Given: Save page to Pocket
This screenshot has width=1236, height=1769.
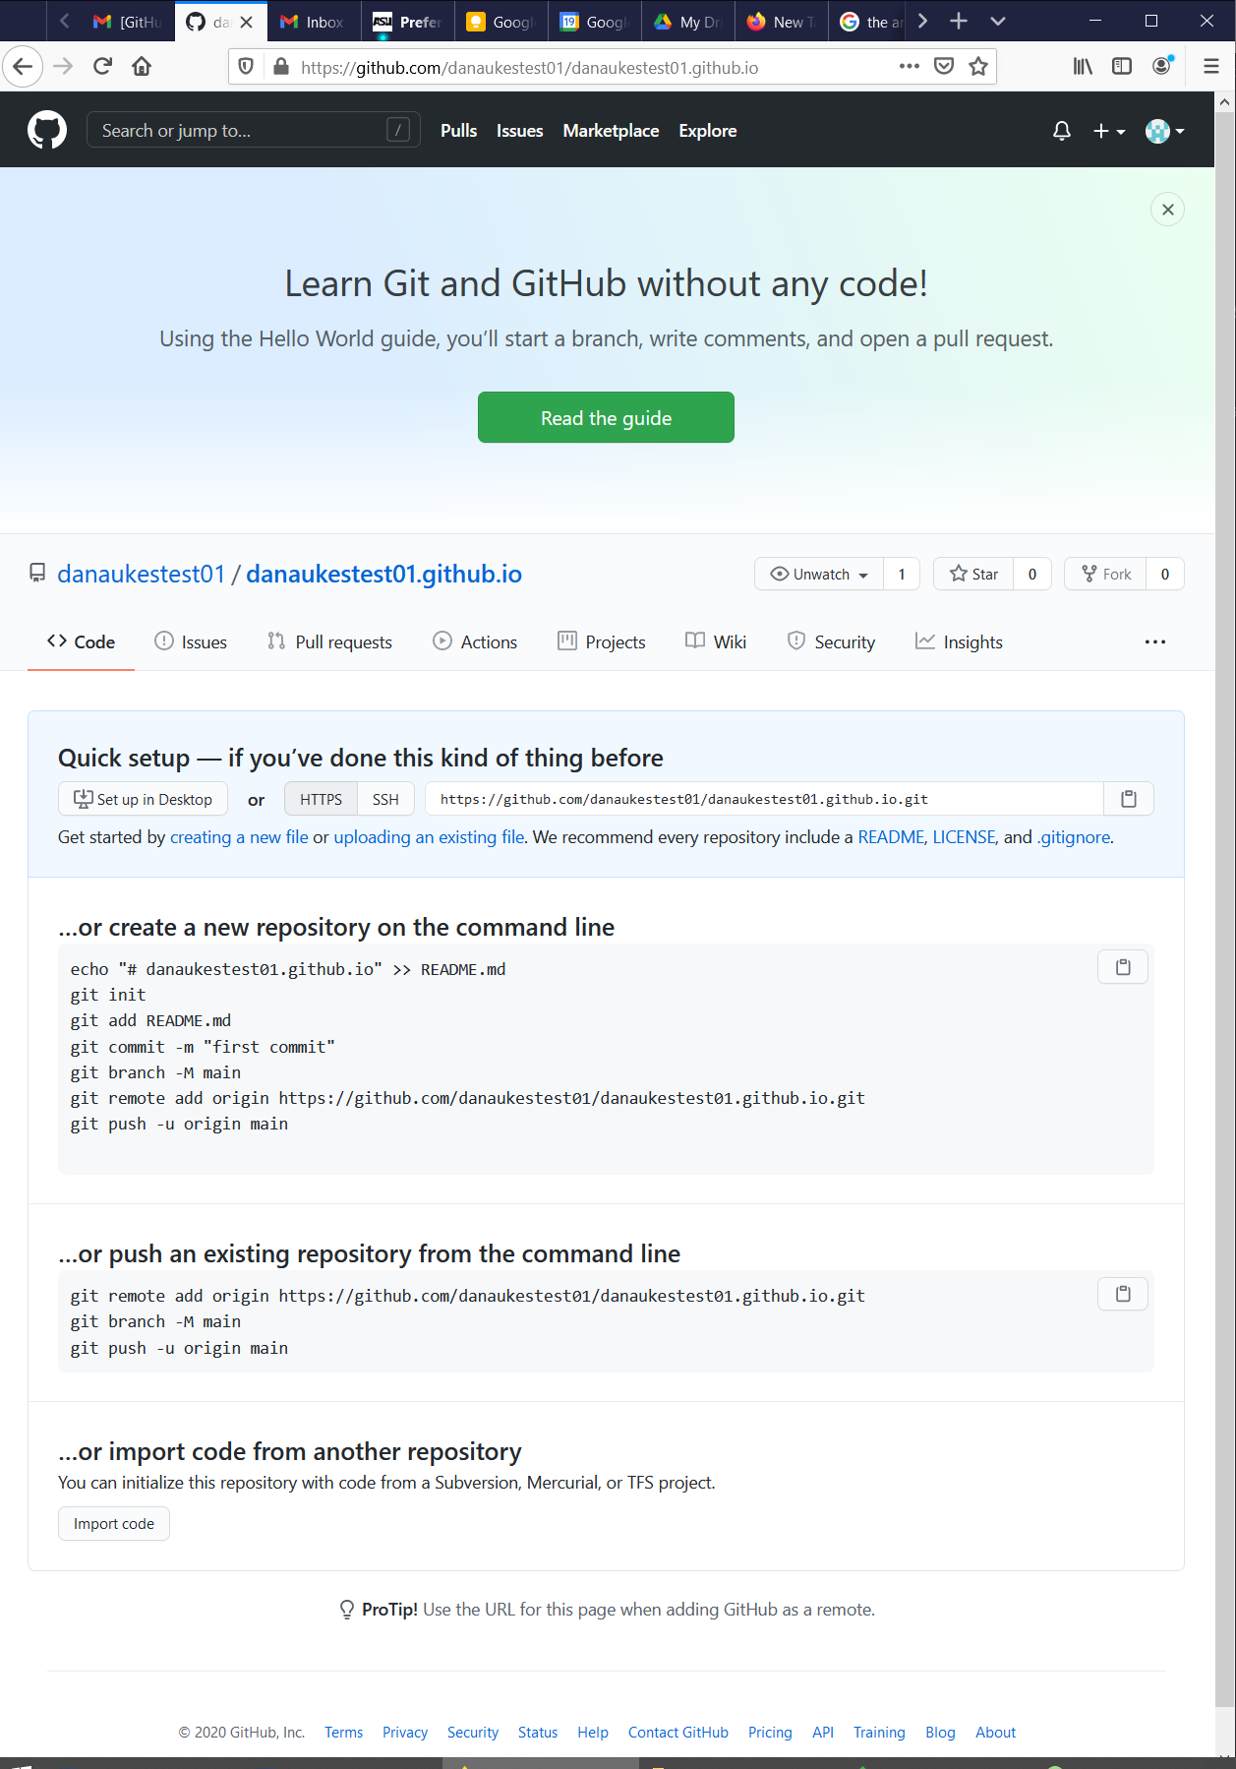Looking at the screenshot, I should pyautogui.click(x=944, y=67).
